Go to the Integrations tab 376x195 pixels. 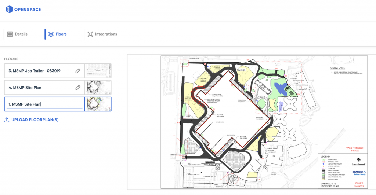(x=106, y=34)
